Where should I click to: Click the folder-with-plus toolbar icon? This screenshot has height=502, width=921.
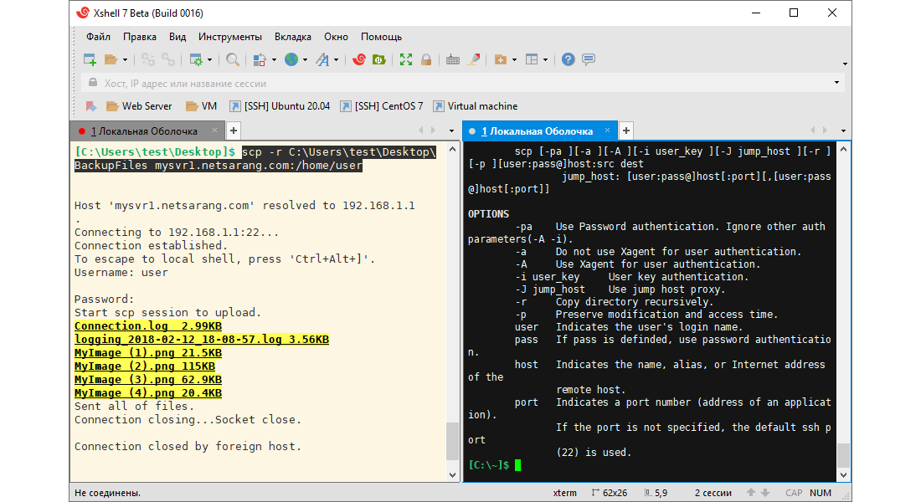pos(501,59)
